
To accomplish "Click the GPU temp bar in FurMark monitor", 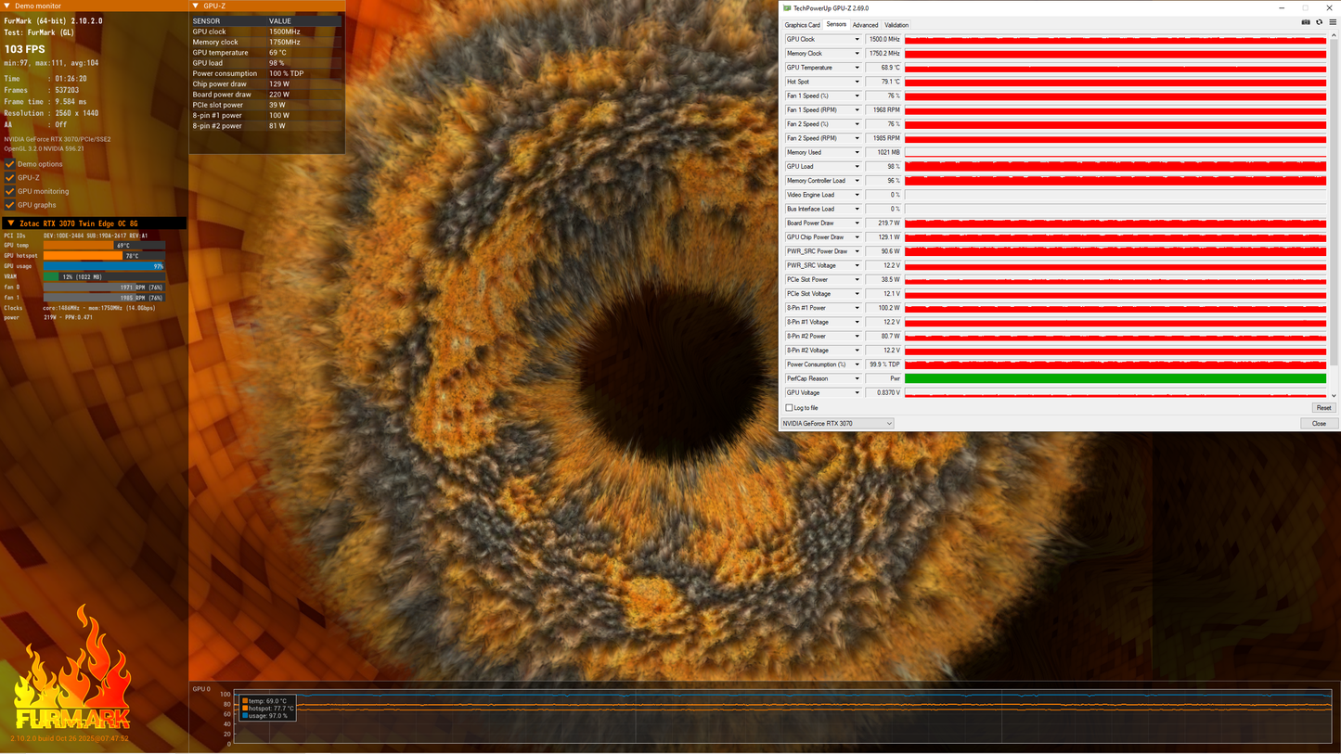I will click(104, 246).
